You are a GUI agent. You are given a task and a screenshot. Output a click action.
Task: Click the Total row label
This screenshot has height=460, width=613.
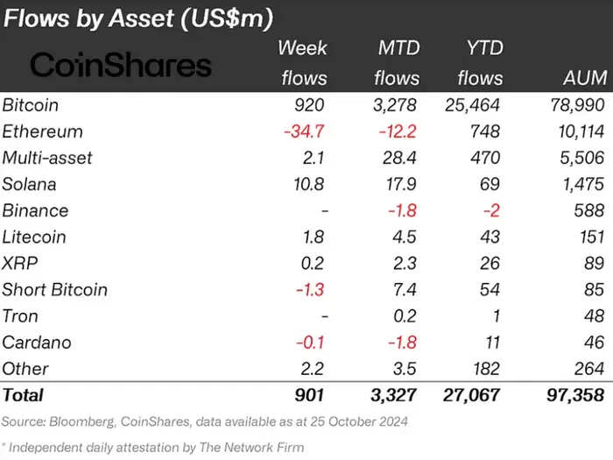23,395
